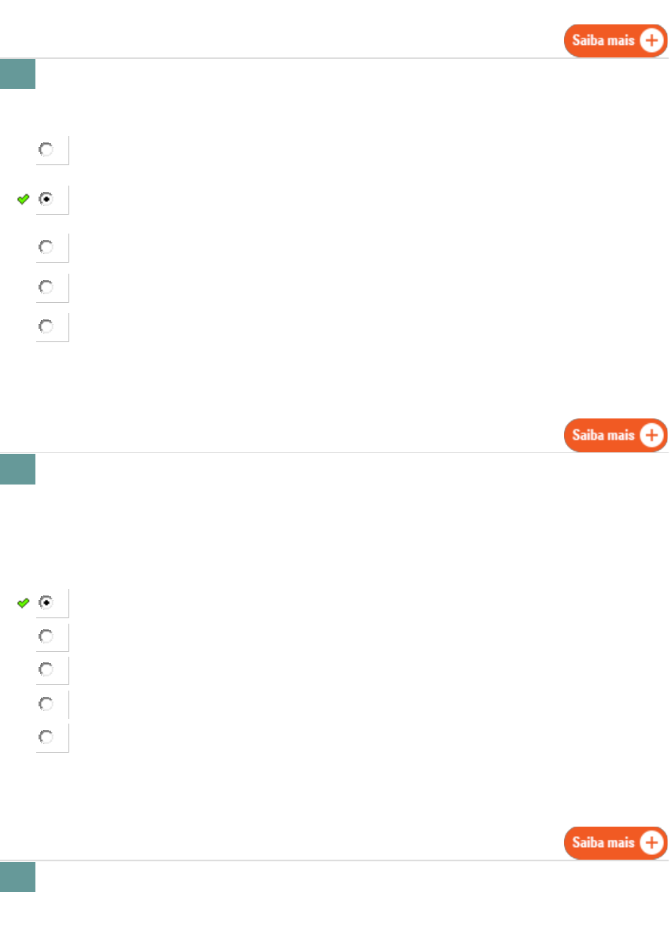671x947 pixels.
Task: Click the teal number box of second question
Action: click(x=17, y=469)
